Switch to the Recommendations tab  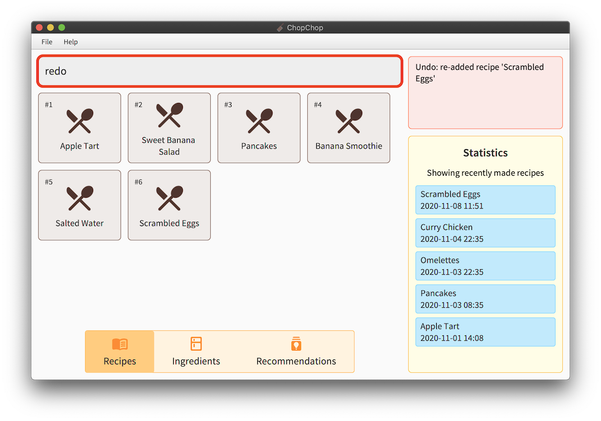[x=296, y=352]
